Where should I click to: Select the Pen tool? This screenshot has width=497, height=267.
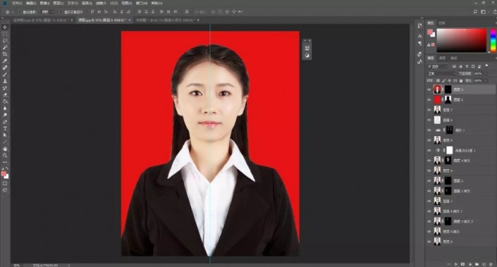(x=5, y=122)
